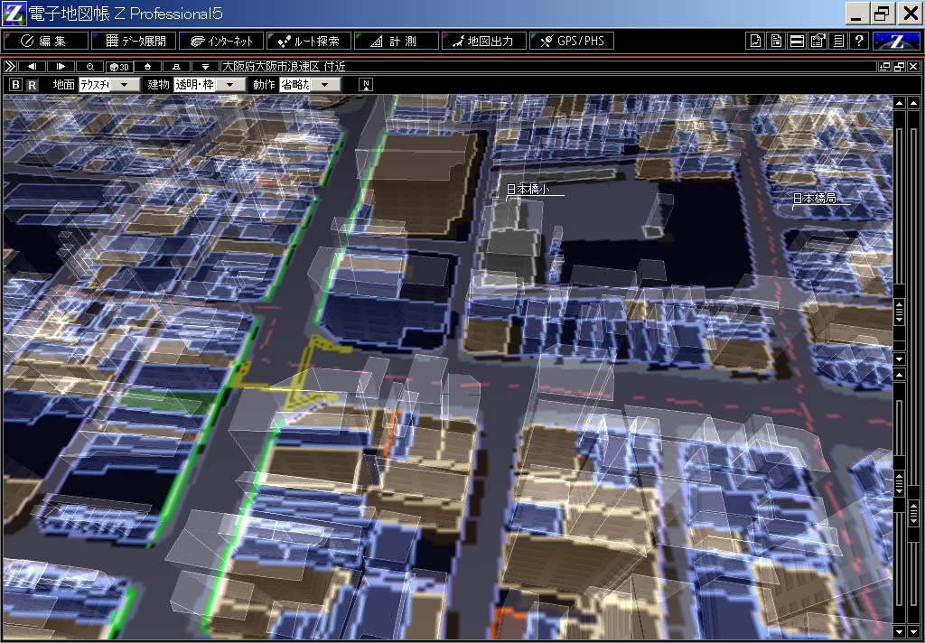The height and width of the screenshot is (643, 925).
Task: Click the text document page icon
Action: point(776,41)
